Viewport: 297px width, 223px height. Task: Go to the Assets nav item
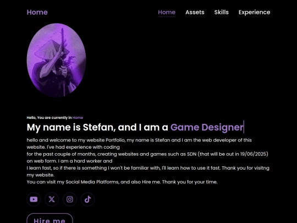click(x=195, y=12)
